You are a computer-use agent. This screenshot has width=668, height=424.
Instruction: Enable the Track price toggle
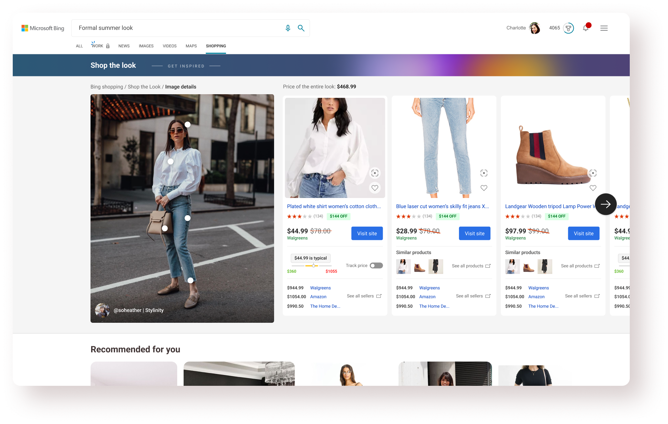click(376, 265)
